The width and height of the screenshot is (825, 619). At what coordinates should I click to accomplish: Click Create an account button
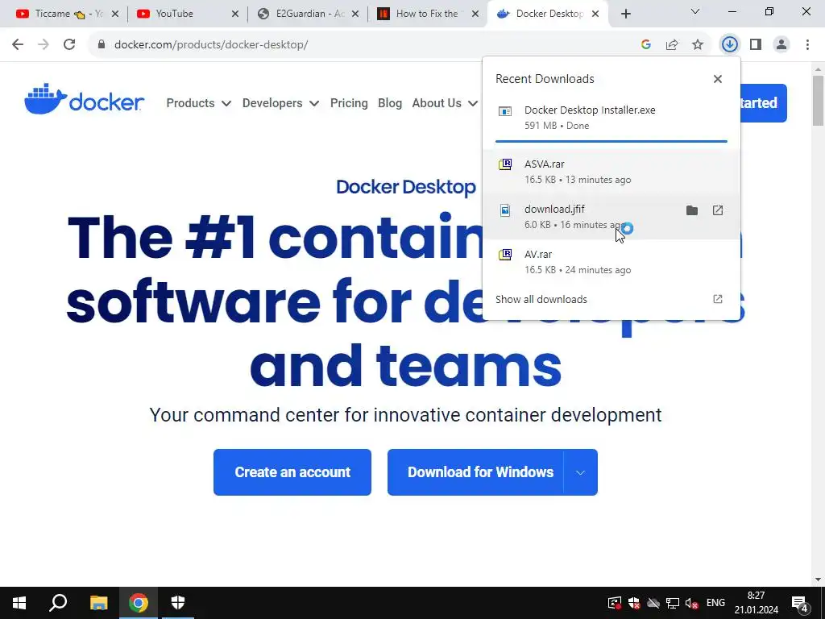(292, 472)
